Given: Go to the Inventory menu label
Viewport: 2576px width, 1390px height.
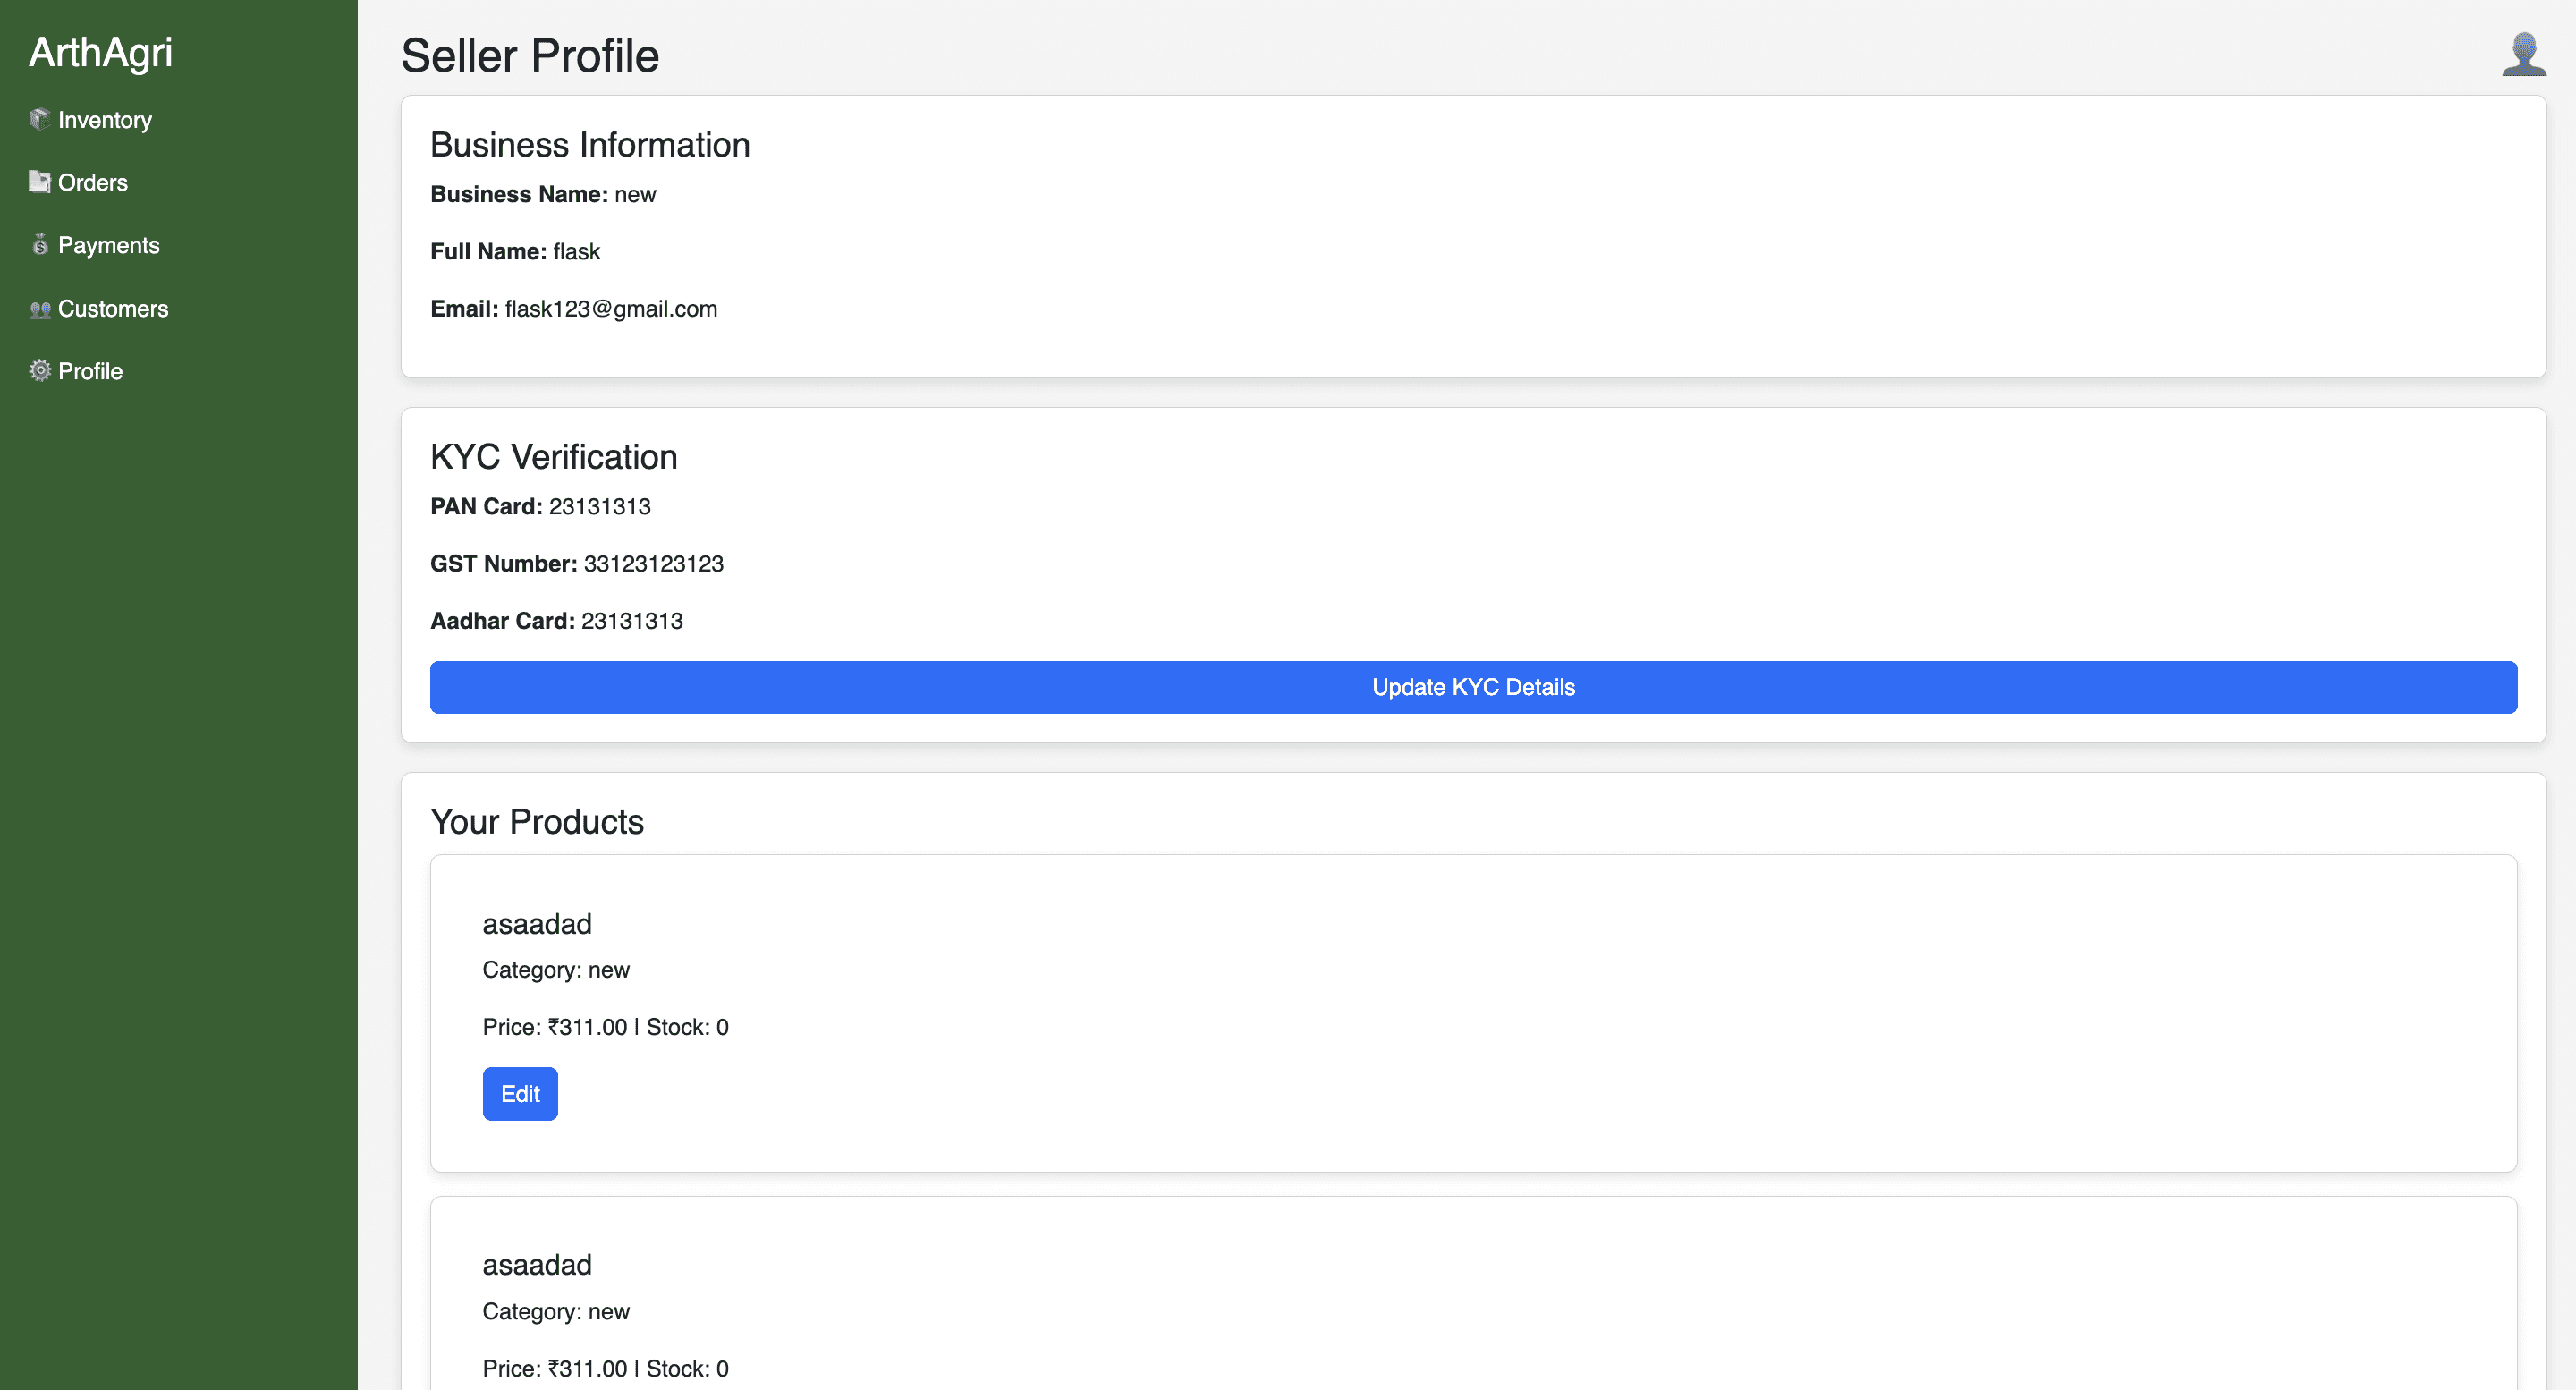Looking at the screenshot, I should pos(105,120).
